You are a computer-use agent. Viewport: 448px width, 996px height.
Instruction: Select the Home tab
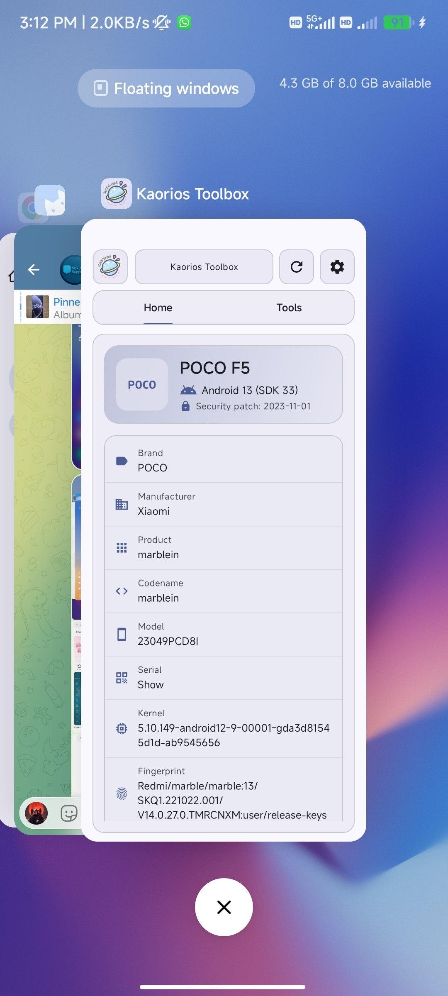point(158,308)
